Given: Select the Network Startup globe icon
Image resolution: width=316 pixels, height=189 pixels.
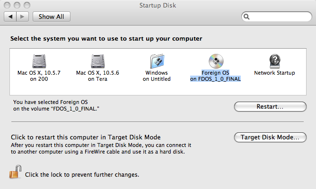Looking at the screenshot, I should pyautogui.click(x=275, y=61).
